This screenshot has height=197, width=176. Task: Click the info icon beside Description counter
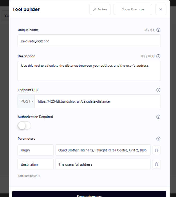pos(158,56)
